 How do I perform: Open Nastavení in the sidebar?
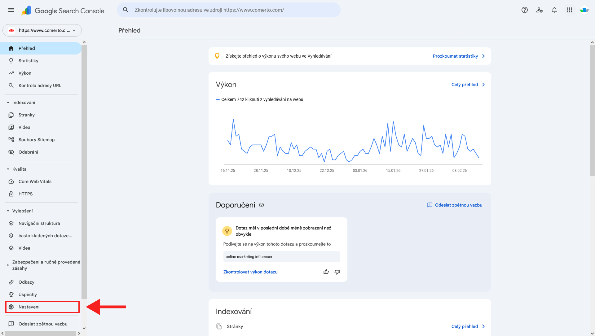(29, 307)
